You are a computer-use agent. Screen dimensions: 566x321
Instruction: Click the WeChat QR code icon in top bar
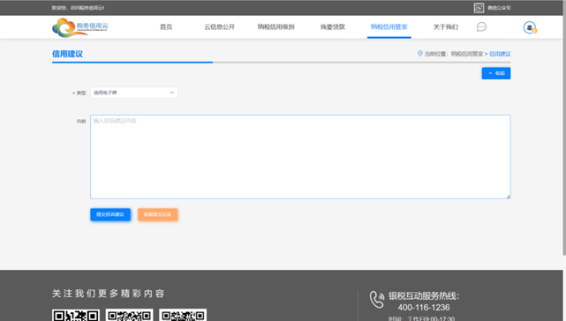(x=479, y=8)
